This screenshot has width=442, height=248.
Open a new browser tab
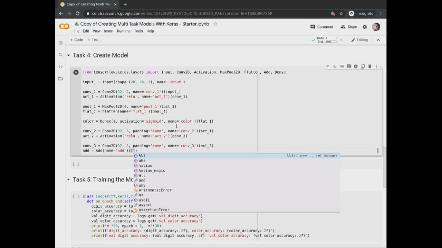coord(125,4)
